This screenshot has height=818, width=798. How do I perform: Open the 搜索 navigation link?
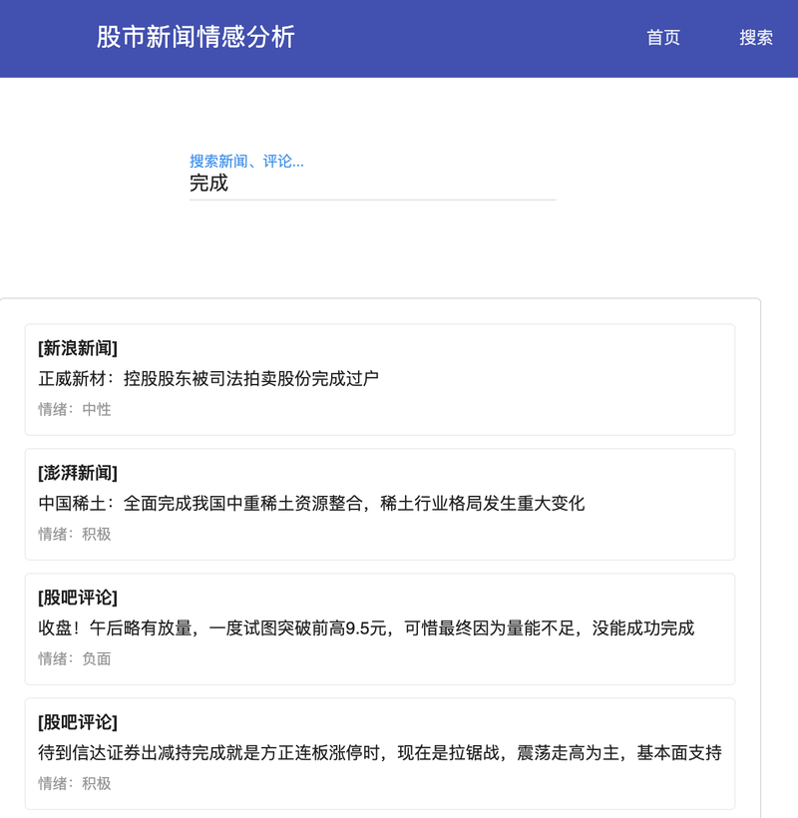point(756,38)
